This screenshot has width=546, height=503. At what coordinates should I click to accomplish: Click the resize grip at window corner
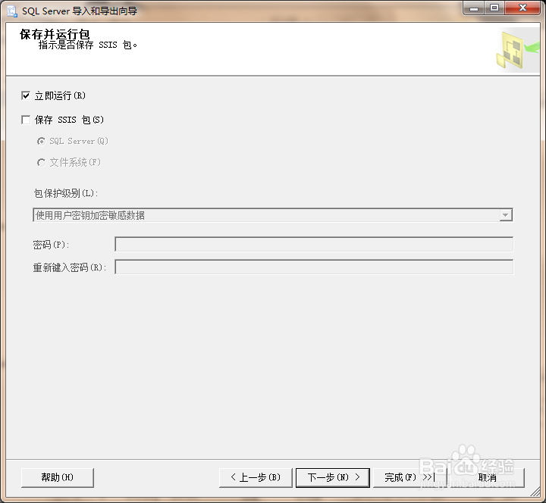click(535, 492)
